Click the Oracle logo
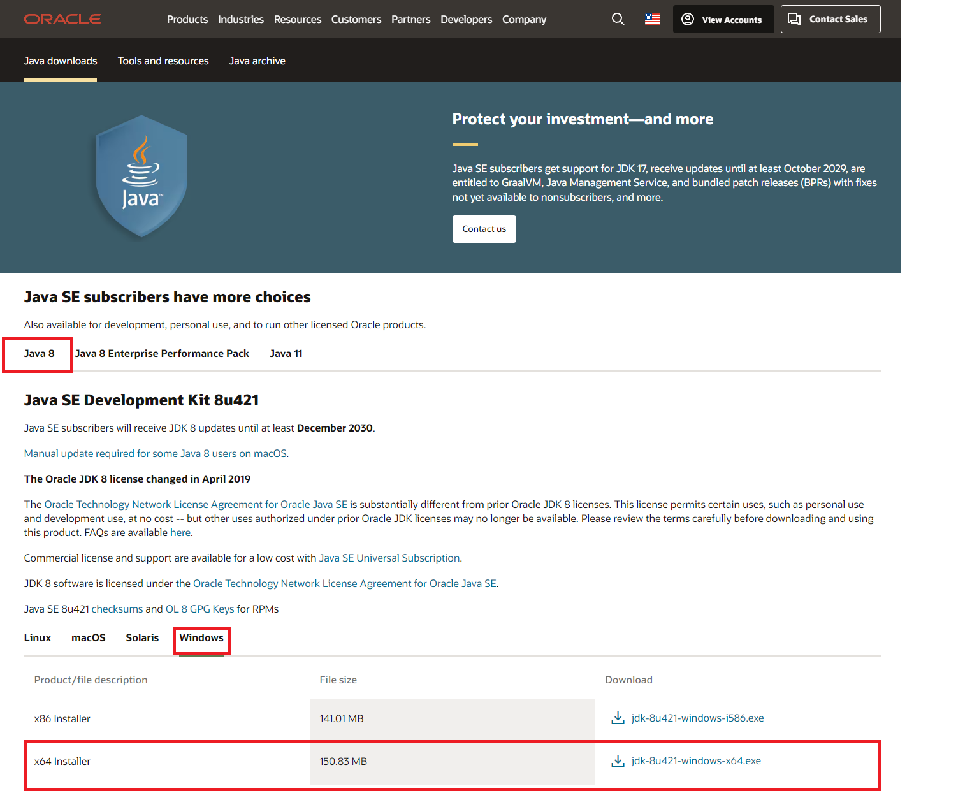Viewport: 979px width, 800px height. (x=62, y=19)
